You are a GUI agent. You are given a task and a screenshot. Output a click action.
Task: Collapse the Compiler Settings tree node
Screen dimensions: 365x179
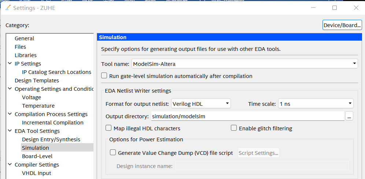coord(10,165)
